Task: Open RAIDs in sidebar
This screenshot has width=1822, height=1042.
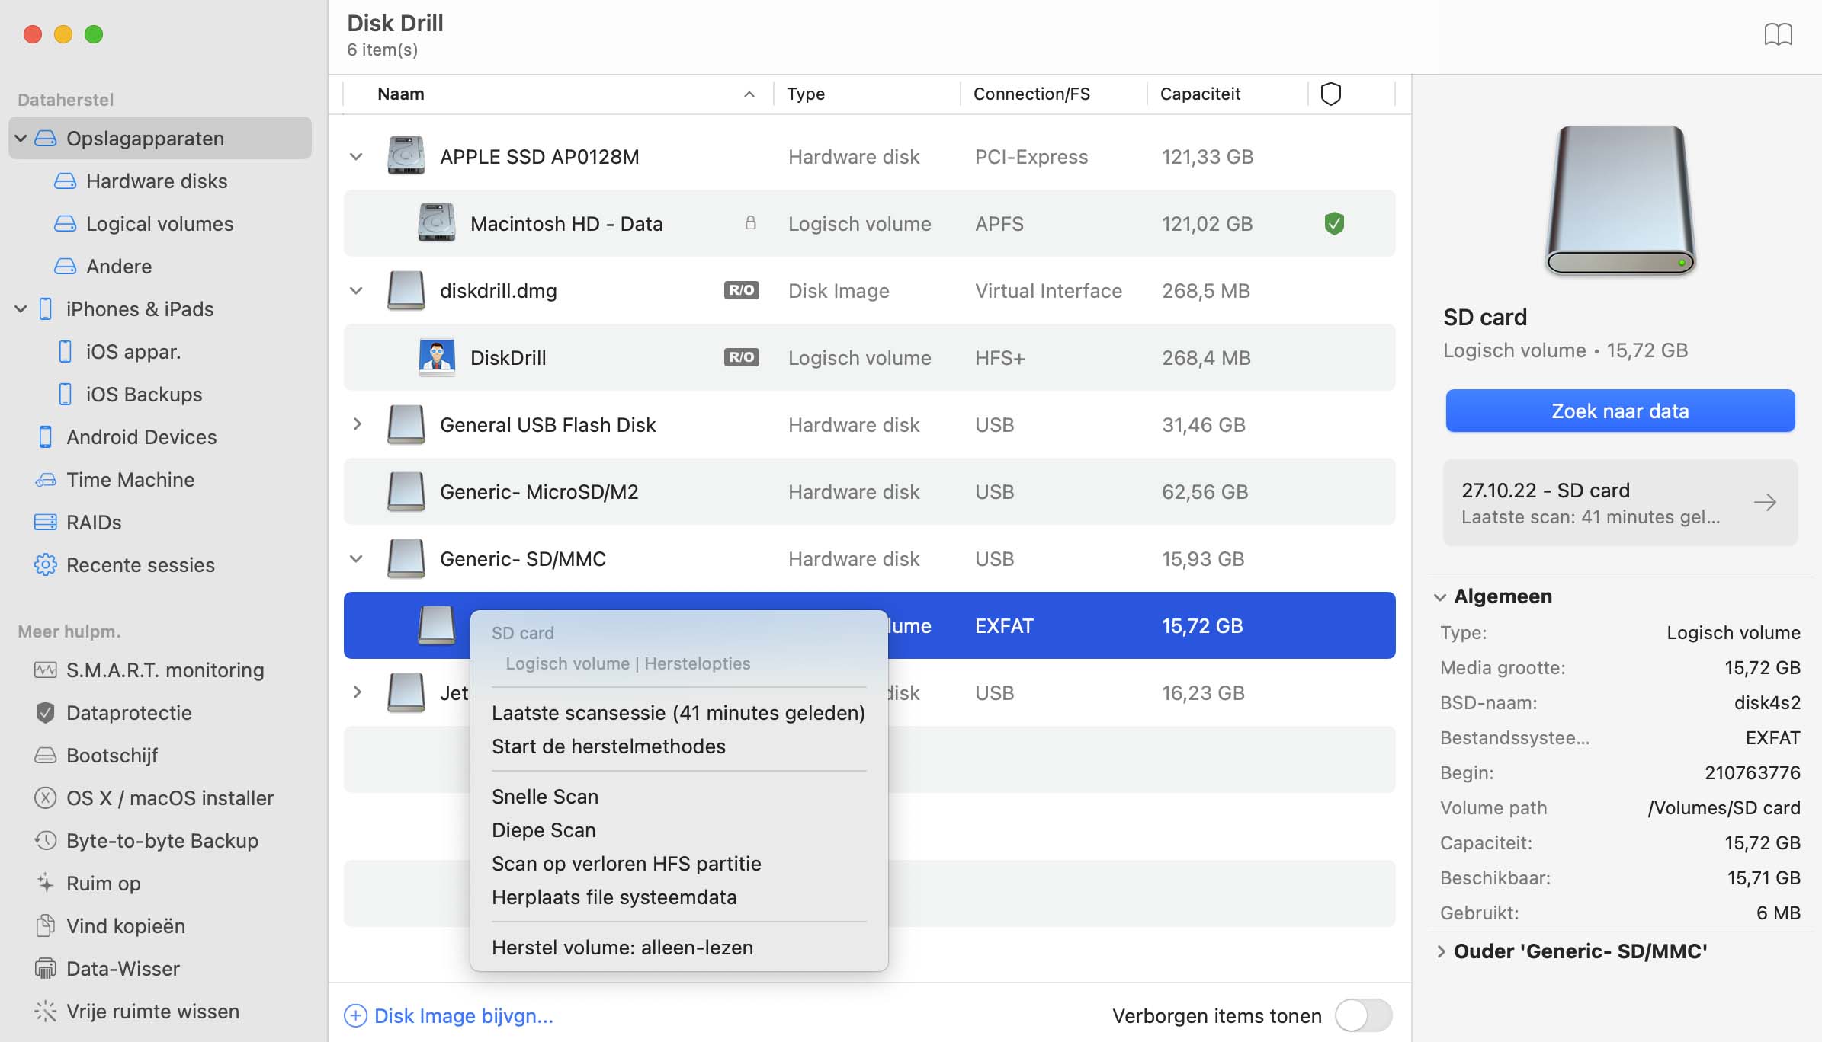Action: [x=94, y=522]
